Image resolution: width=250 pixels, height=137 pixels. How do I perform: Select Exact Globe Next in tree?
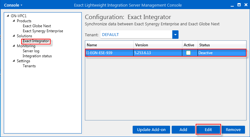pos(37,26)
